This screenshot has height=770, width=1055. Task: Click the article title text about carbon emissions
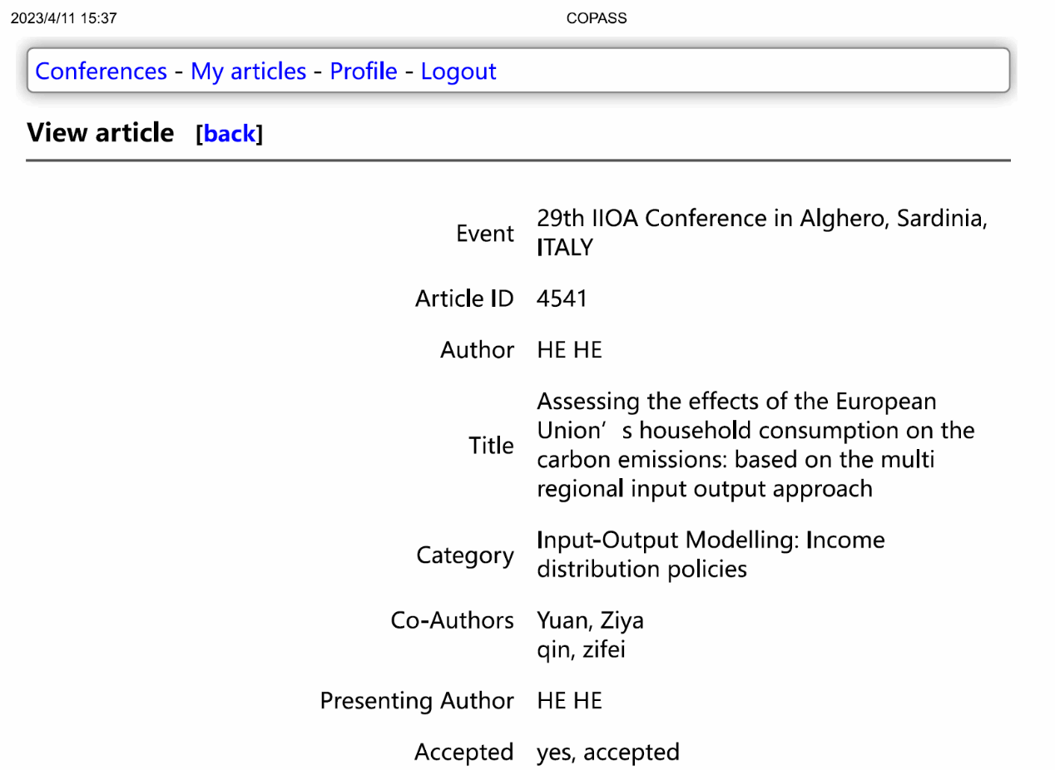point(755,446)
